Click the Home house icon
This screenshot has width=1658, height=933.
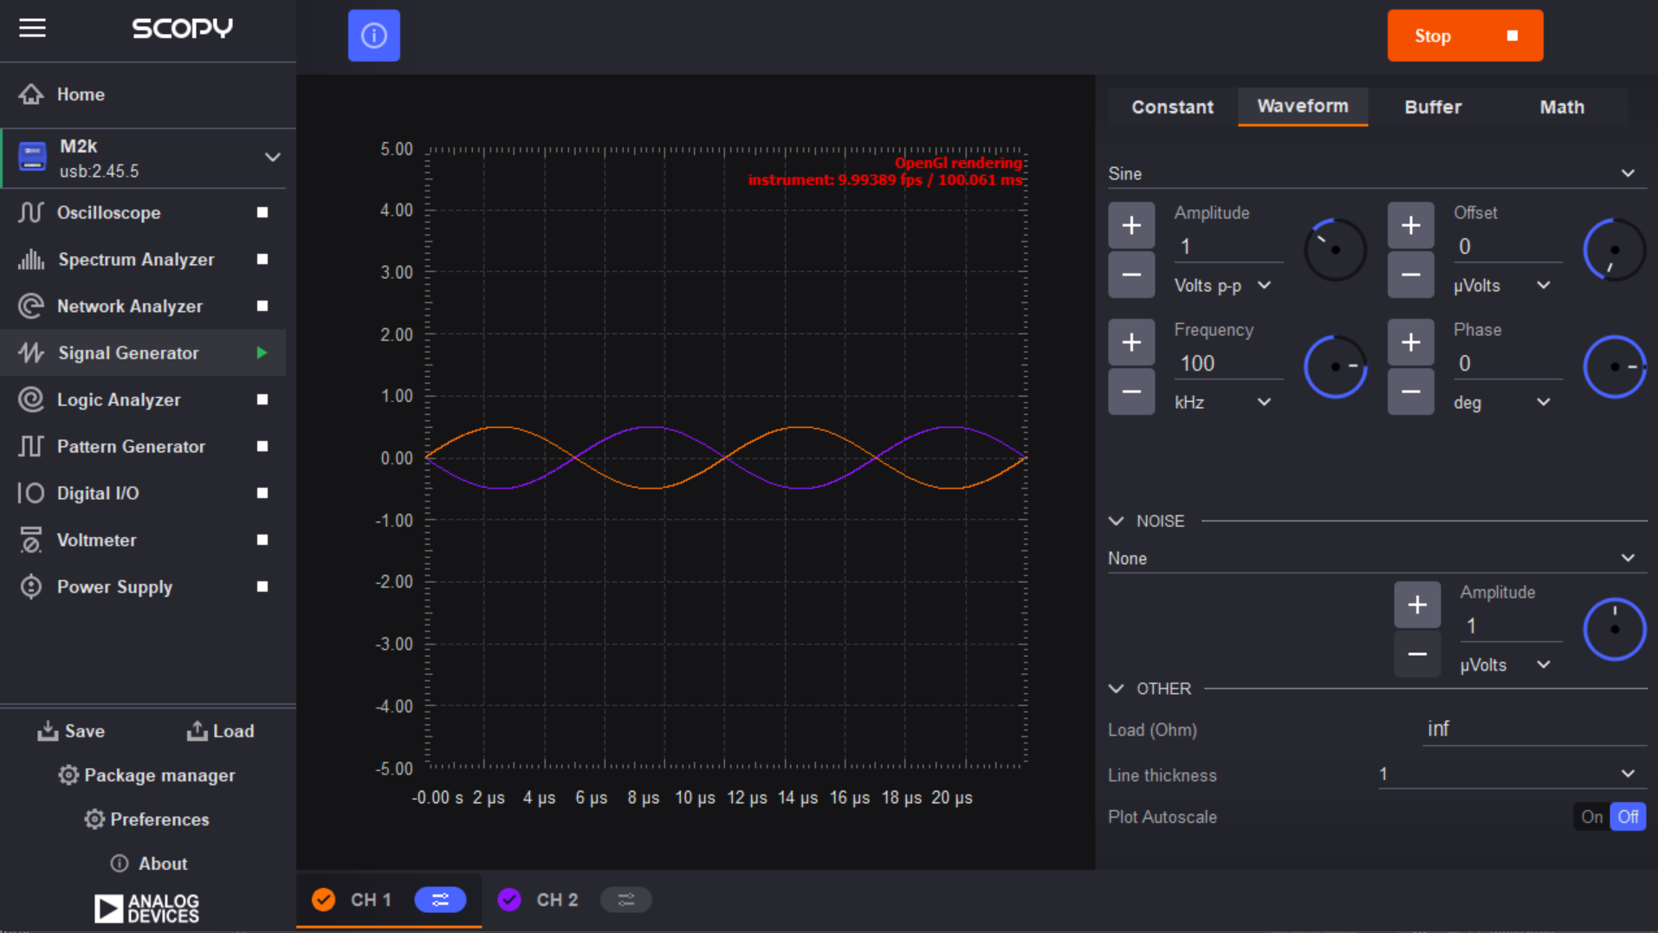click(31, 94)
